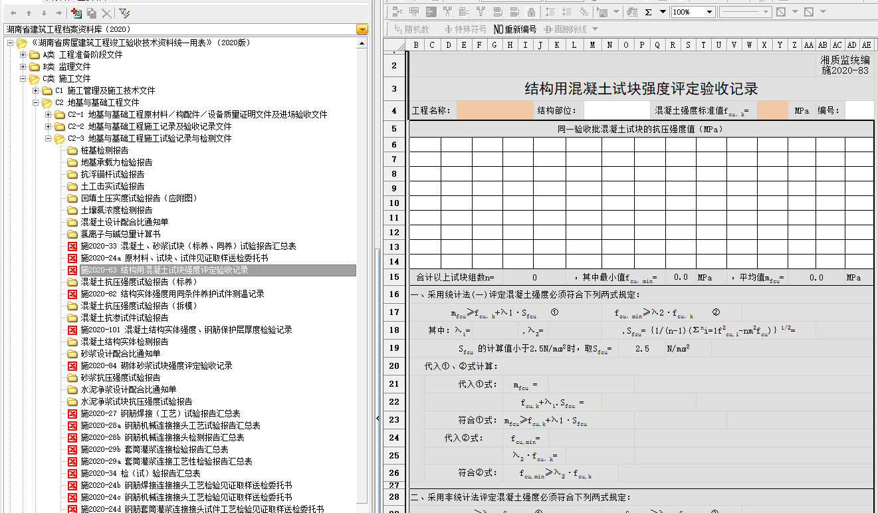The height and width of the screenshot is (513, 878).
Task: Click the format painter brush icon
Action: (x=584, y=12)
